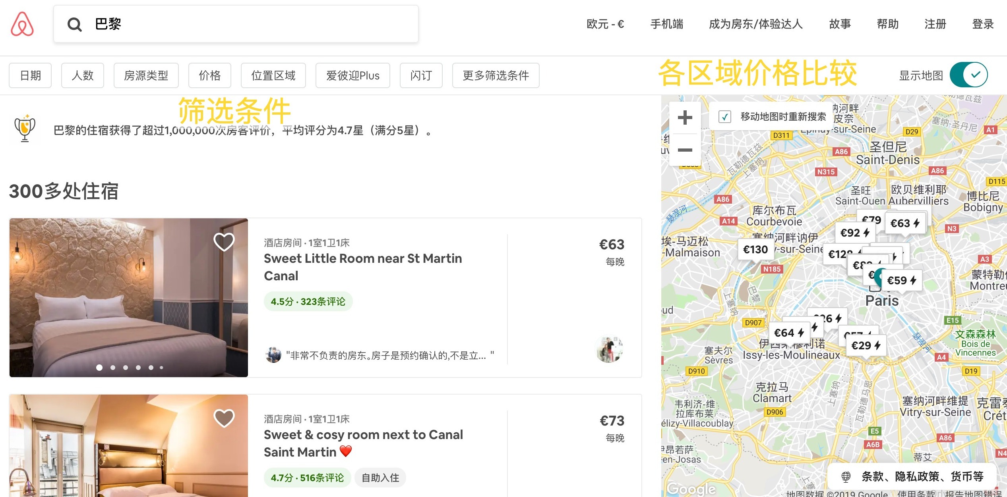Select the €130 map price marker

tap(755, 250)
